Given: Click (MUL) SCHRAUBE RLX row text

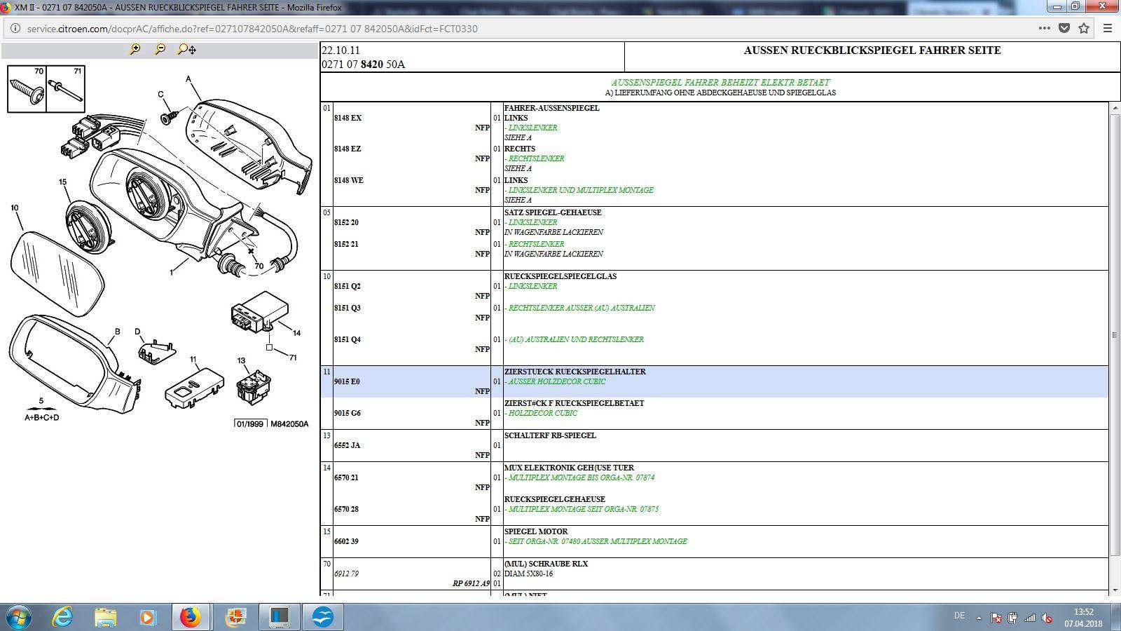Looking at the screenshot, I should (546, 564).
